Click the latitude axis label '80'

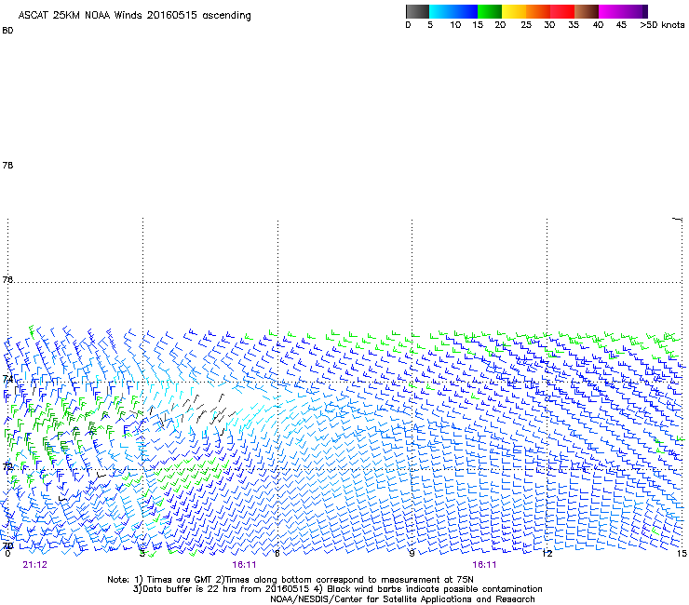7,31
